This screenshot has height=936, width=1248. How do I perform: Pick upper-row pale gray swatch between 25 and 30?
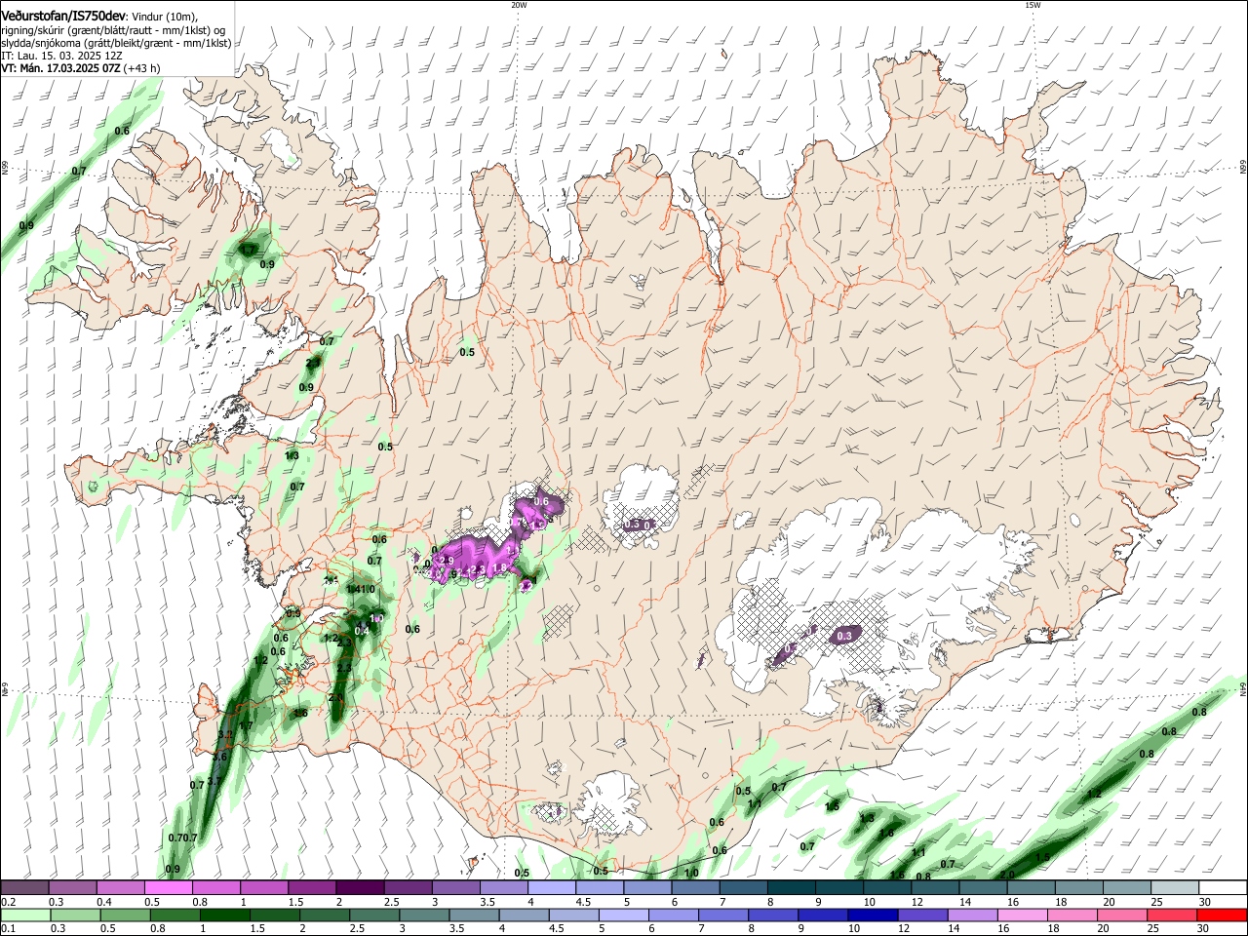pos(1176,888)
